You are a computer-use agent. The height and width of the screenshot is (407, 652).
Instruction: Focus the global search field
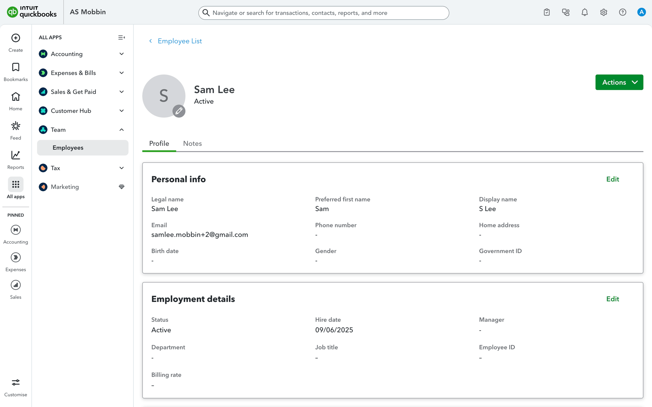click(x=324, y=13)
